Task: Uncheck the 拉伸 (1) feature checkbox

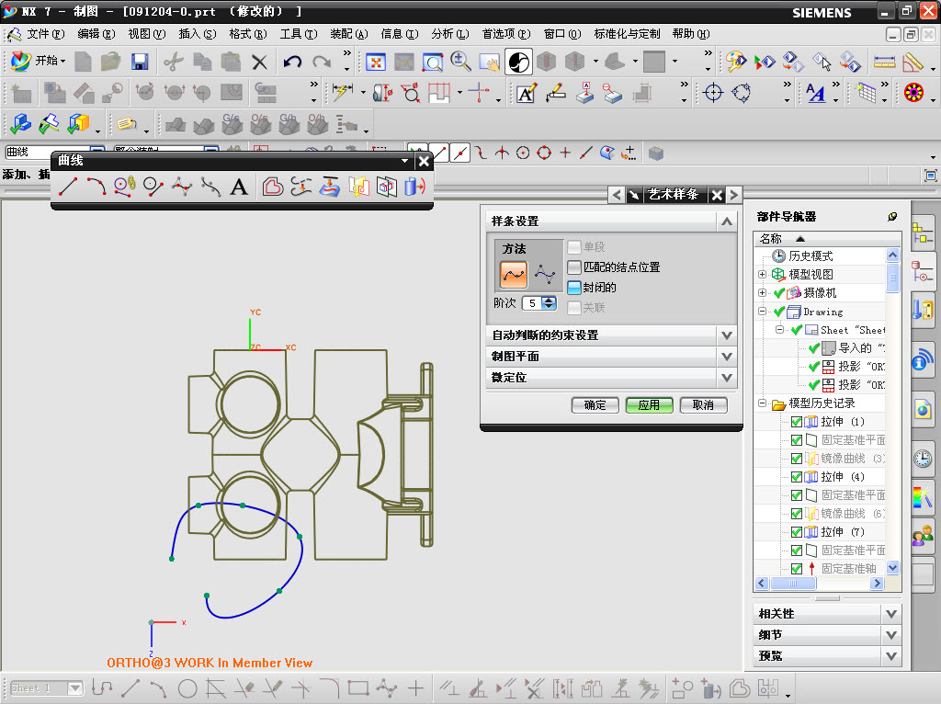Action: tap(797, 422)
